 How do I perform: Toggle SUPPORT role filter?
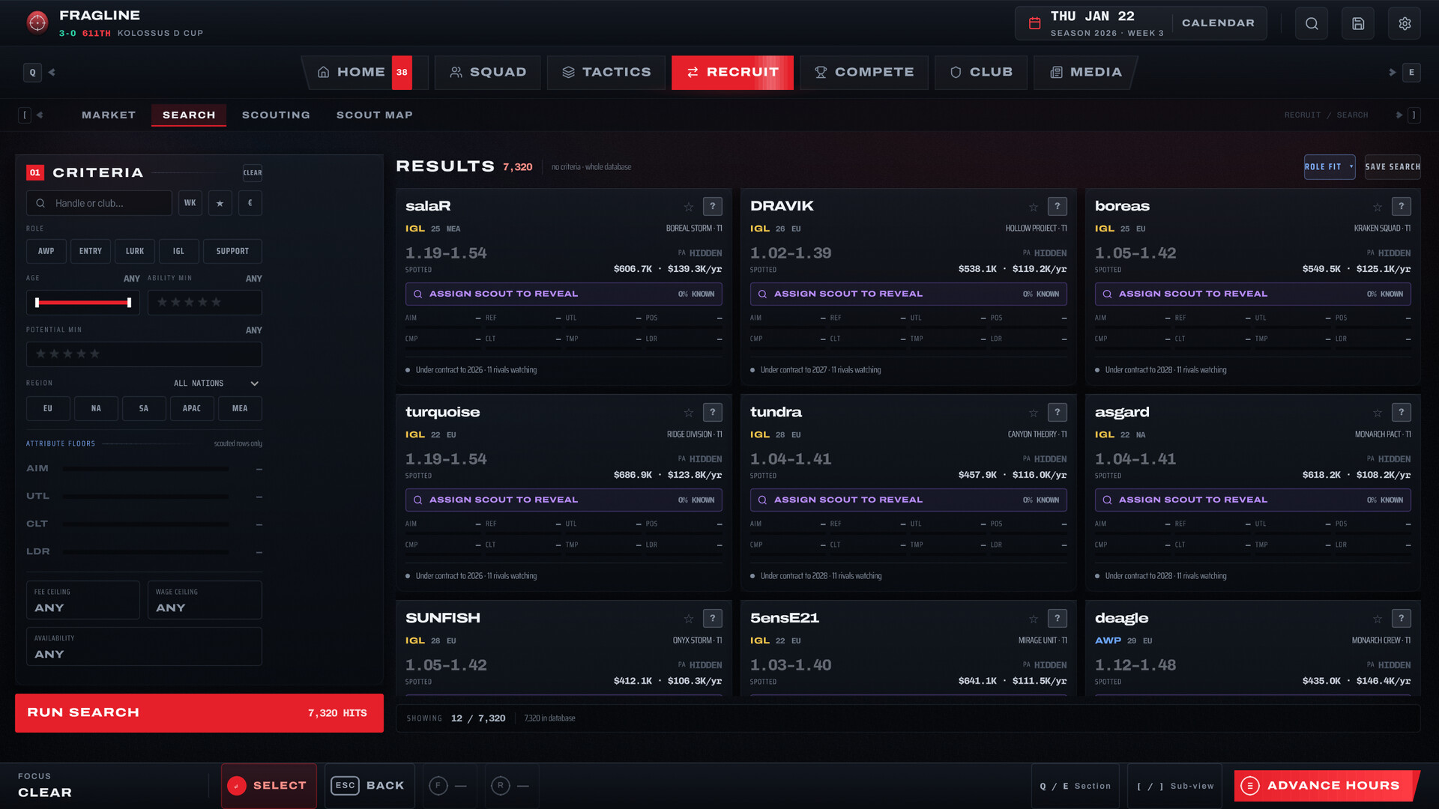click(232, 251)
